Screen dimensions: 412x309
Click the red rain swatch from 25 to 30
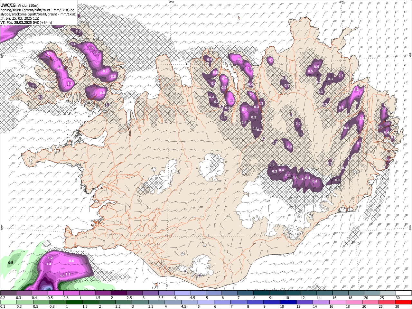(x=387, y=302)
